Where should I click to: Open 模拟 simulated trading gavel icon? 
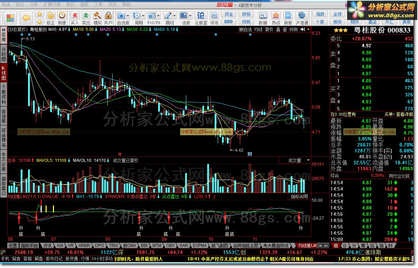point(97,18)
